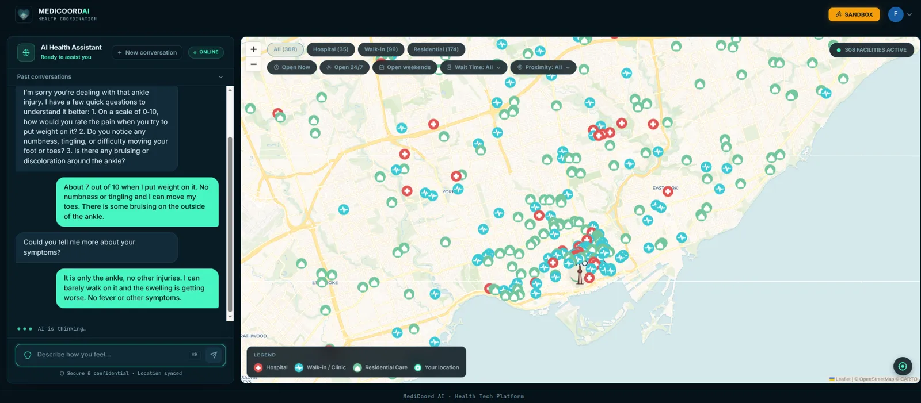Viewport: 921px width, 403px height.
Task: Click the ONLINE status badge
Action: pos(206,52)
